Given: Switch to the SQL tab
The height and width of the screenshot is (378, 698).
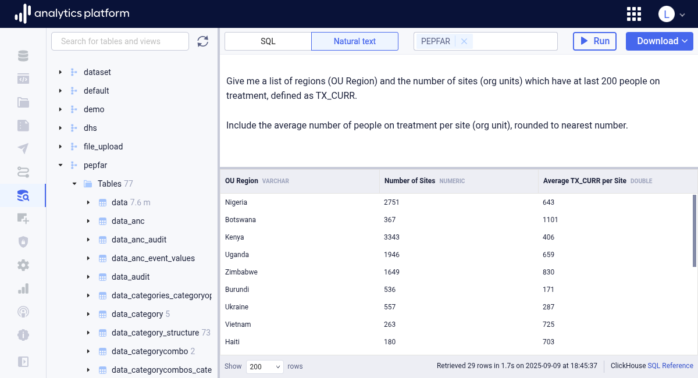Looking at the screenshot, I should [268, 41].
